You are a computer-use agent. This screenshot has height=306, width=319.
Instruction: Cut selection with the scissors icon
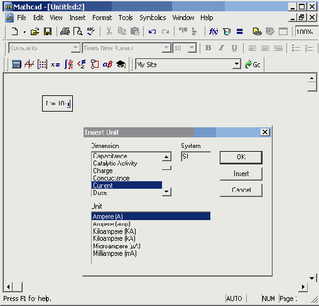click(x=109, y=31)
